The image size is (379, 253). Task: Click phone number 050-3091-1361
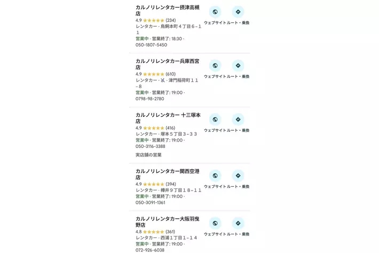coord(151,203)
